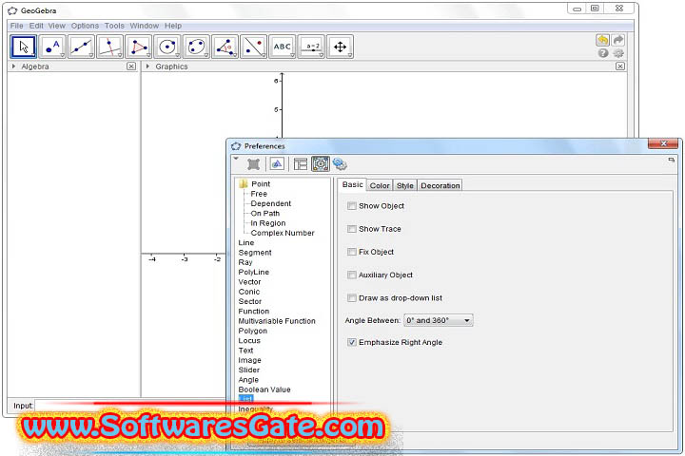Select Multivariable Function in list
The height and width of the screenshot is (456, 685).
[277, 321]
